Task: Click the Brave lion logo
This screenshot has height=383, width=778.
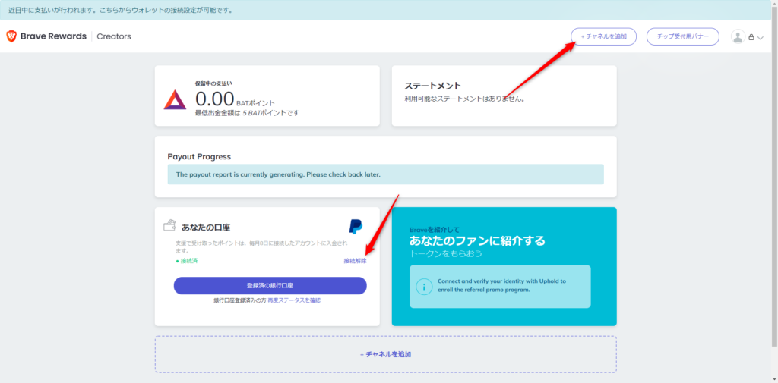Action: (12, 36)
